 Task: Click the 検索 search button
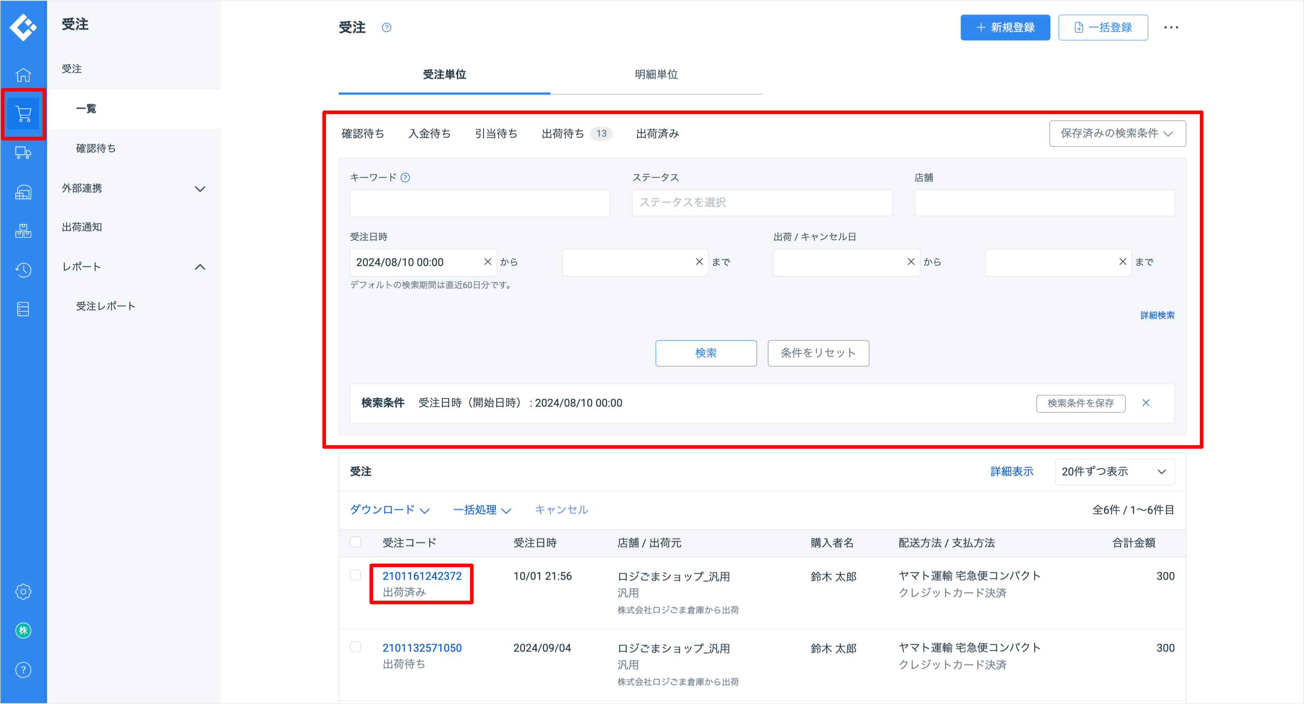pyautogui.click(x=706, y=353)
